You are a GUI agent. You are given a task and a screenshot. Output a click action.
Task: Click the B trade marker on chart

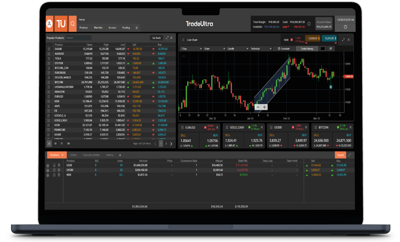331,87
